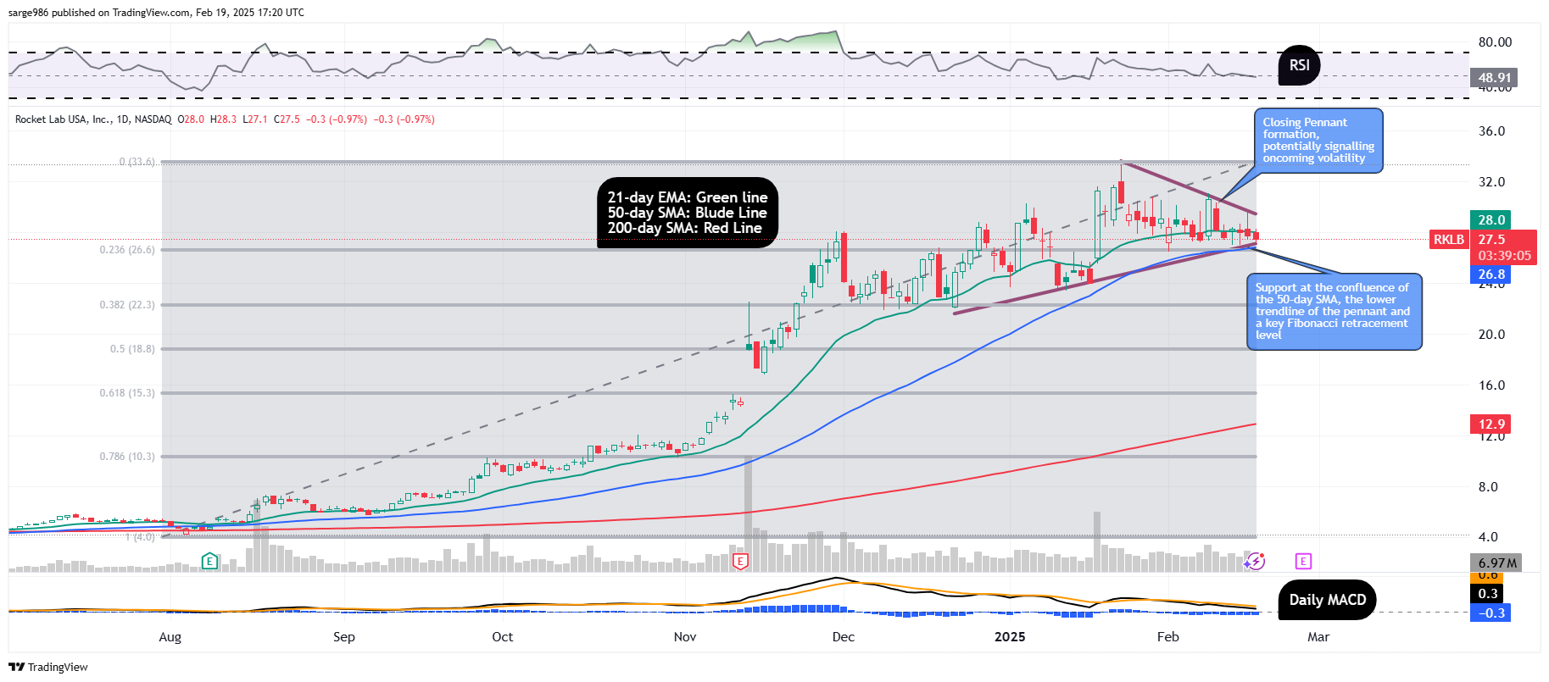Click the H28.3 high price value
The height and width of the screenshot is (682, 1549).
(223, 119)
